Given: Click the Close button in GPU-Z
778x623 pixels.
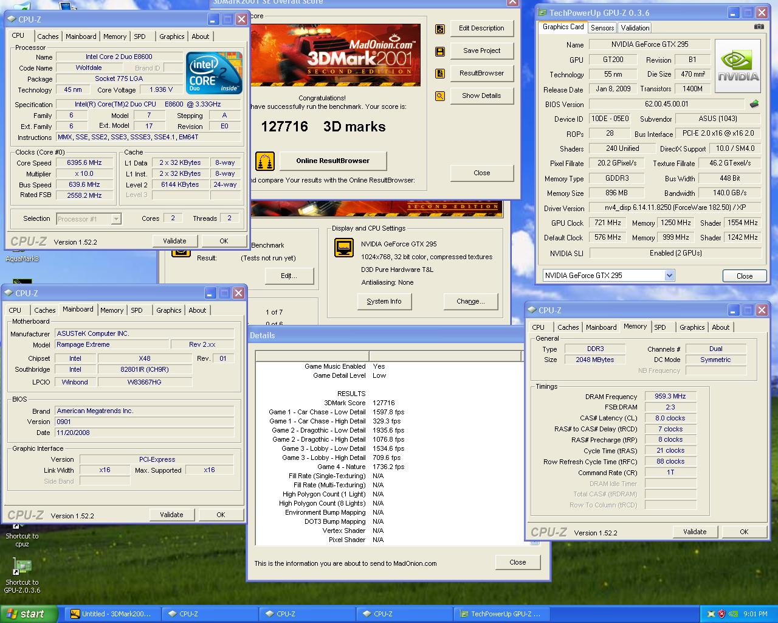Looking at the screenshot, I should (x=745, y=276).
